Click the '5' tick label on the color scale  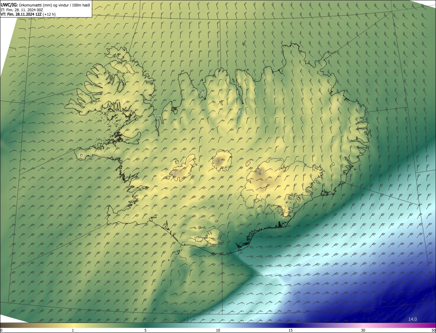pyautogui.click(x=145, y=330)
